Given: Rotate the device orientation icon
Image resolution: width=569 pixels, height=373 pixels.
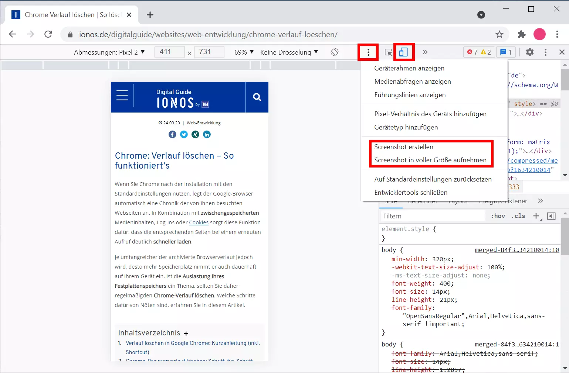Looking at the screenshot, I should point(335,52).
